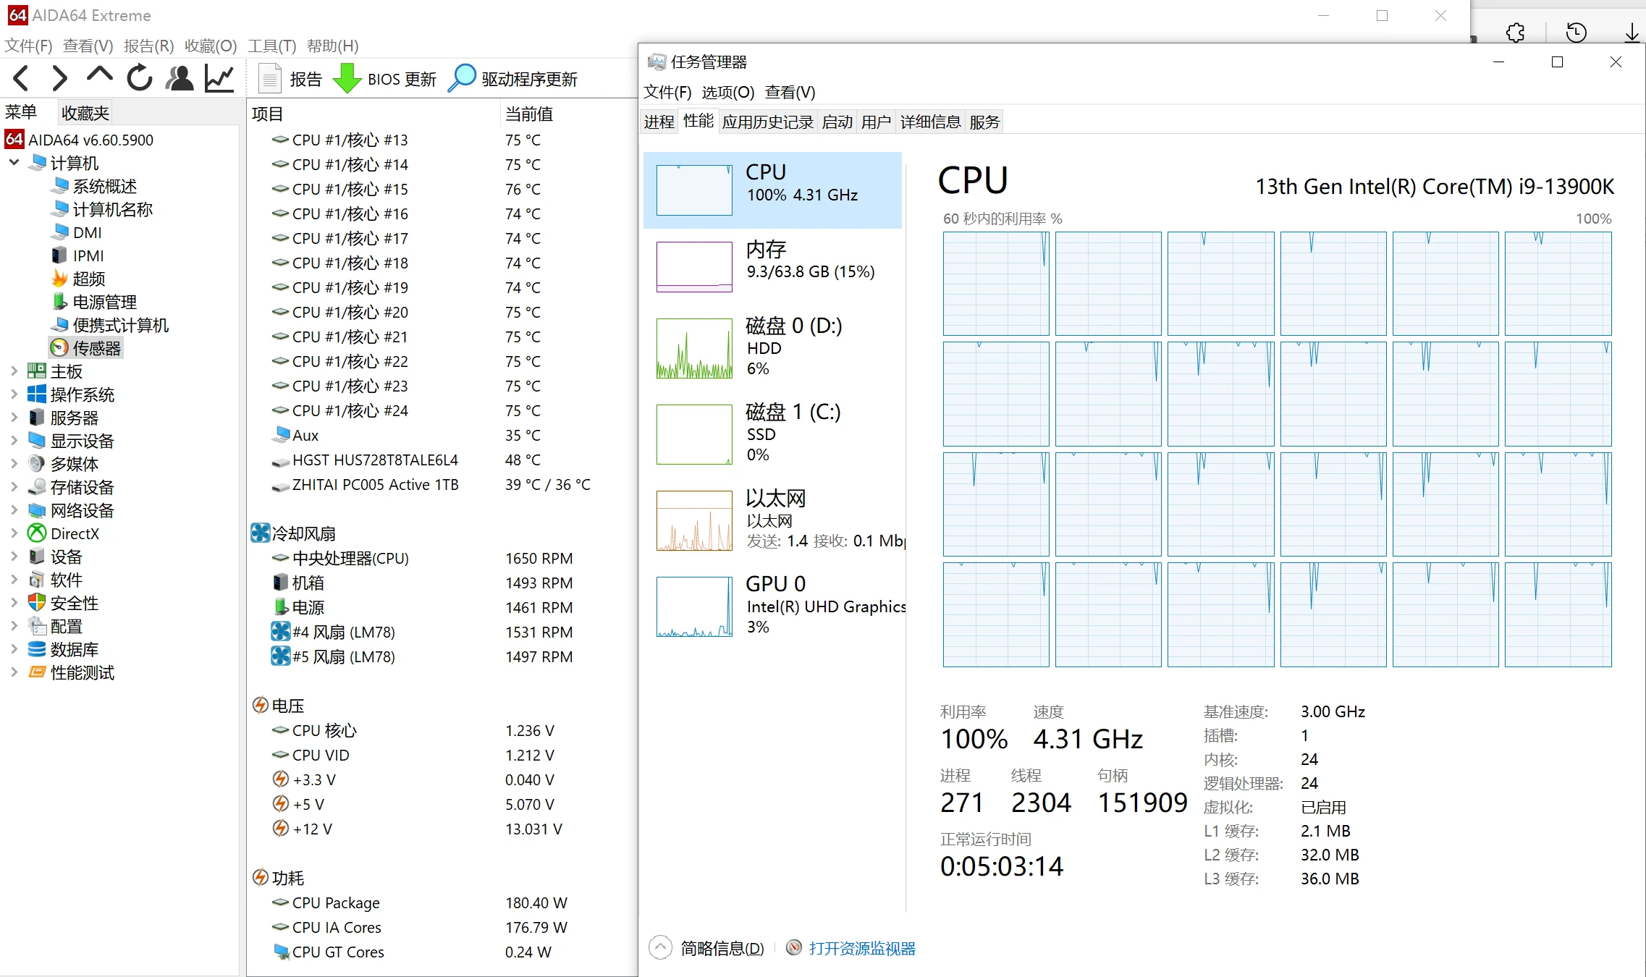Click the AIDA64 up-level arrow icon
The image size is (1646, 977).
pos(99,76)
